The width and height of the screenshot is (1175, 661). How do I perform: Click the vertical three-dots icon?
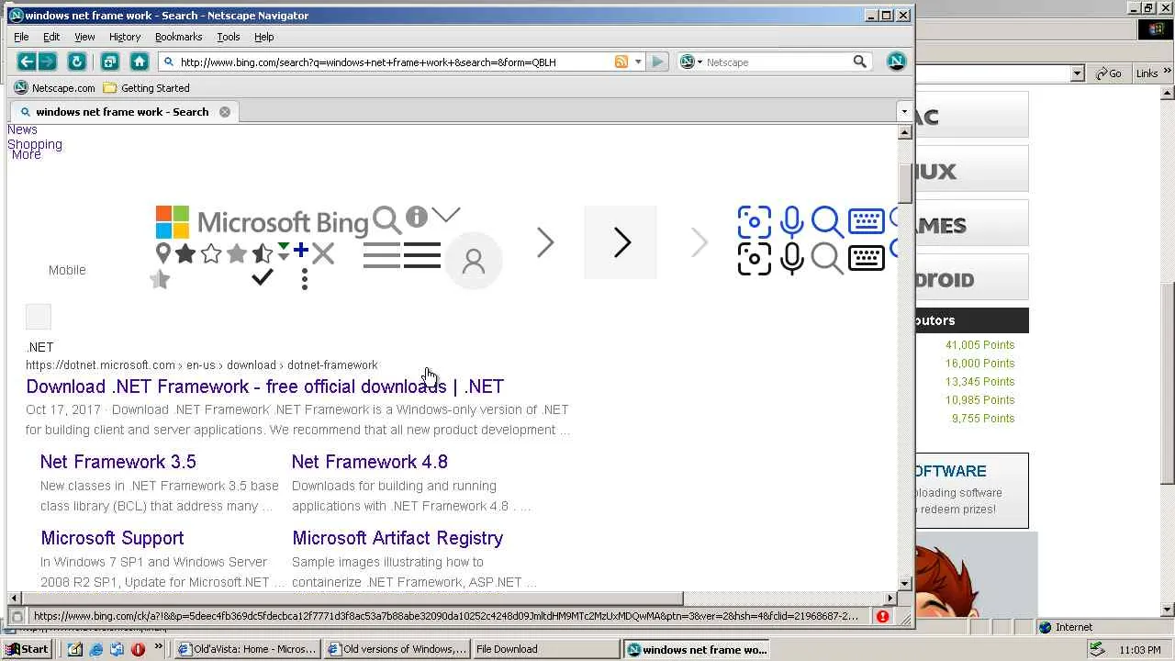coord(305,279)
